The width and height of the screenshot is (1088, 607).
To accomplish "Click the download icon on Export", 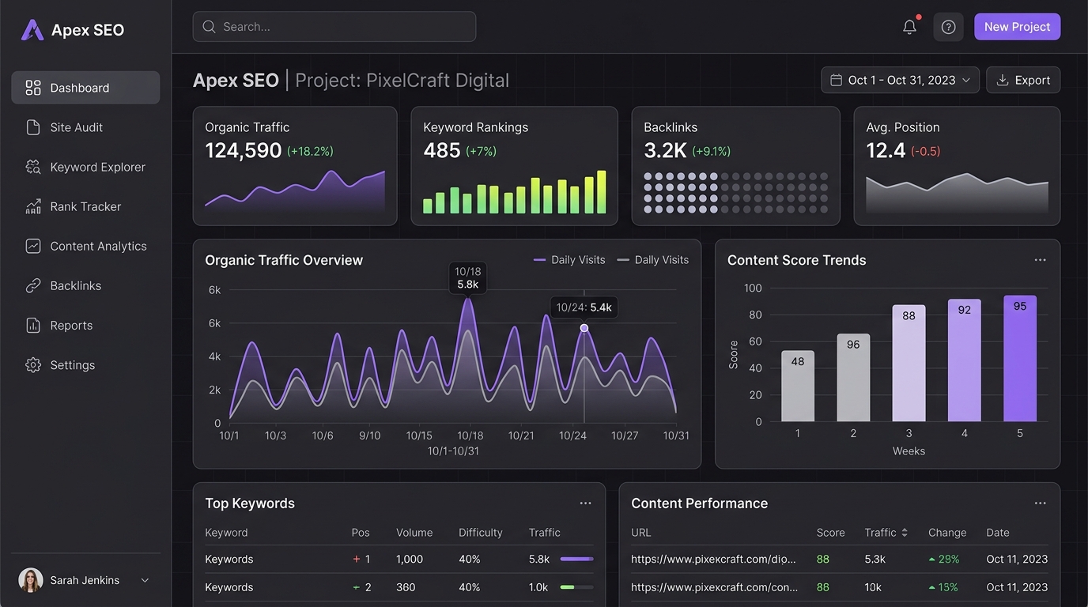I will click(1003, 80).
